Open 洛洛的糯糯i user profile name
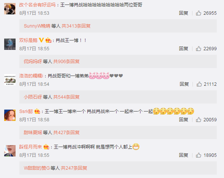Screen dimensions: 224x178 [31, 76]
